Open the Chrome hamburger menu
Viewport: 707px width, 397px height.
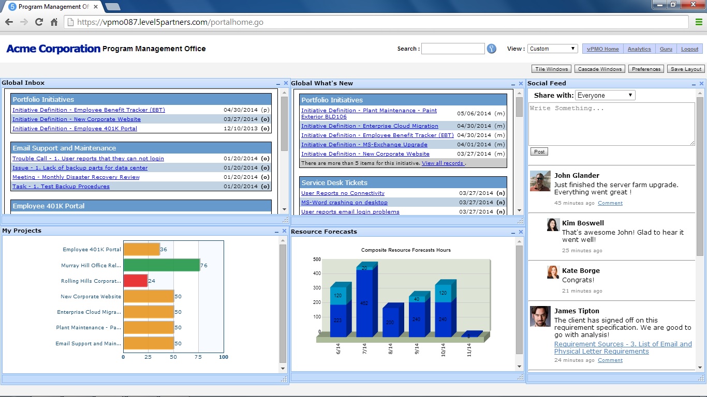coord(699,22)
